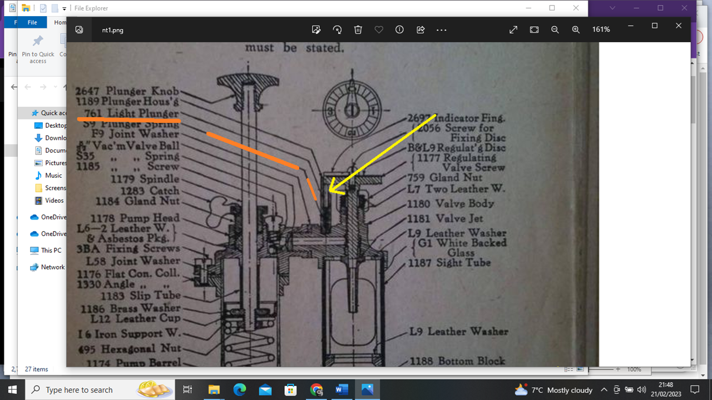Zoom in using the magnifier plus icon

click(576, 30)
